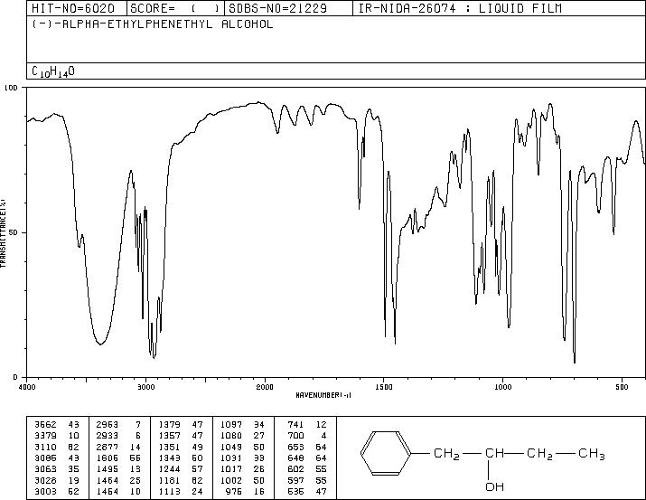
Task: Choose table value 1097
Action: pos(231,424)
